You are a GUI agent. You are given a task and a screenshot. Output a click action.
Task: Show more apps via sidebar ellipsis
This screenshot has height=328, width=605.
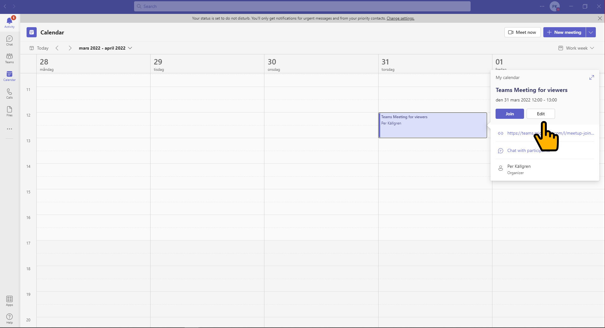pyautogui.click(x=9, y=129)
